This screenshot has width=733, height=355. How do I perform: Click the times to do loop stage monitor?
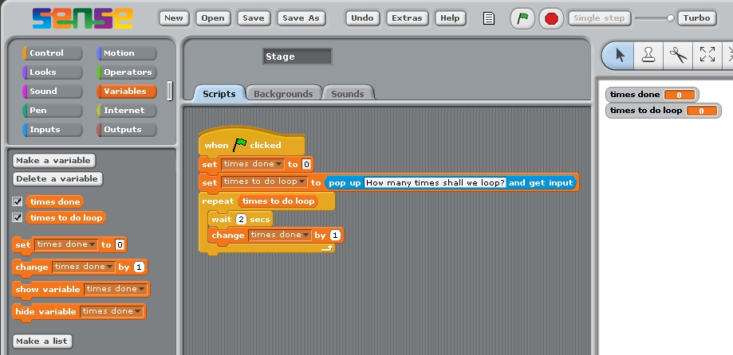(x=663, y=111)
